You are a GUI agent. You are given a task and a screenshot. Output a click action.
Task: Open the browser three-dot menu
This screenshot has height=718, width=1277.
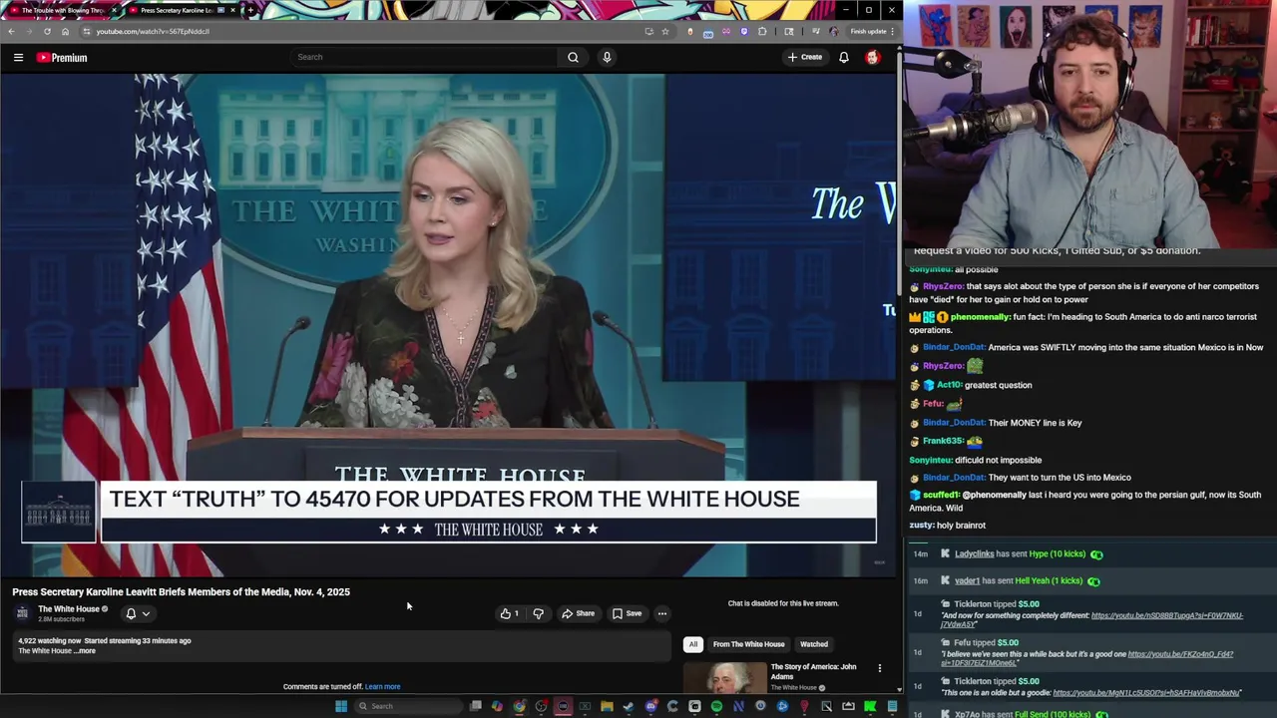(893, 31)
